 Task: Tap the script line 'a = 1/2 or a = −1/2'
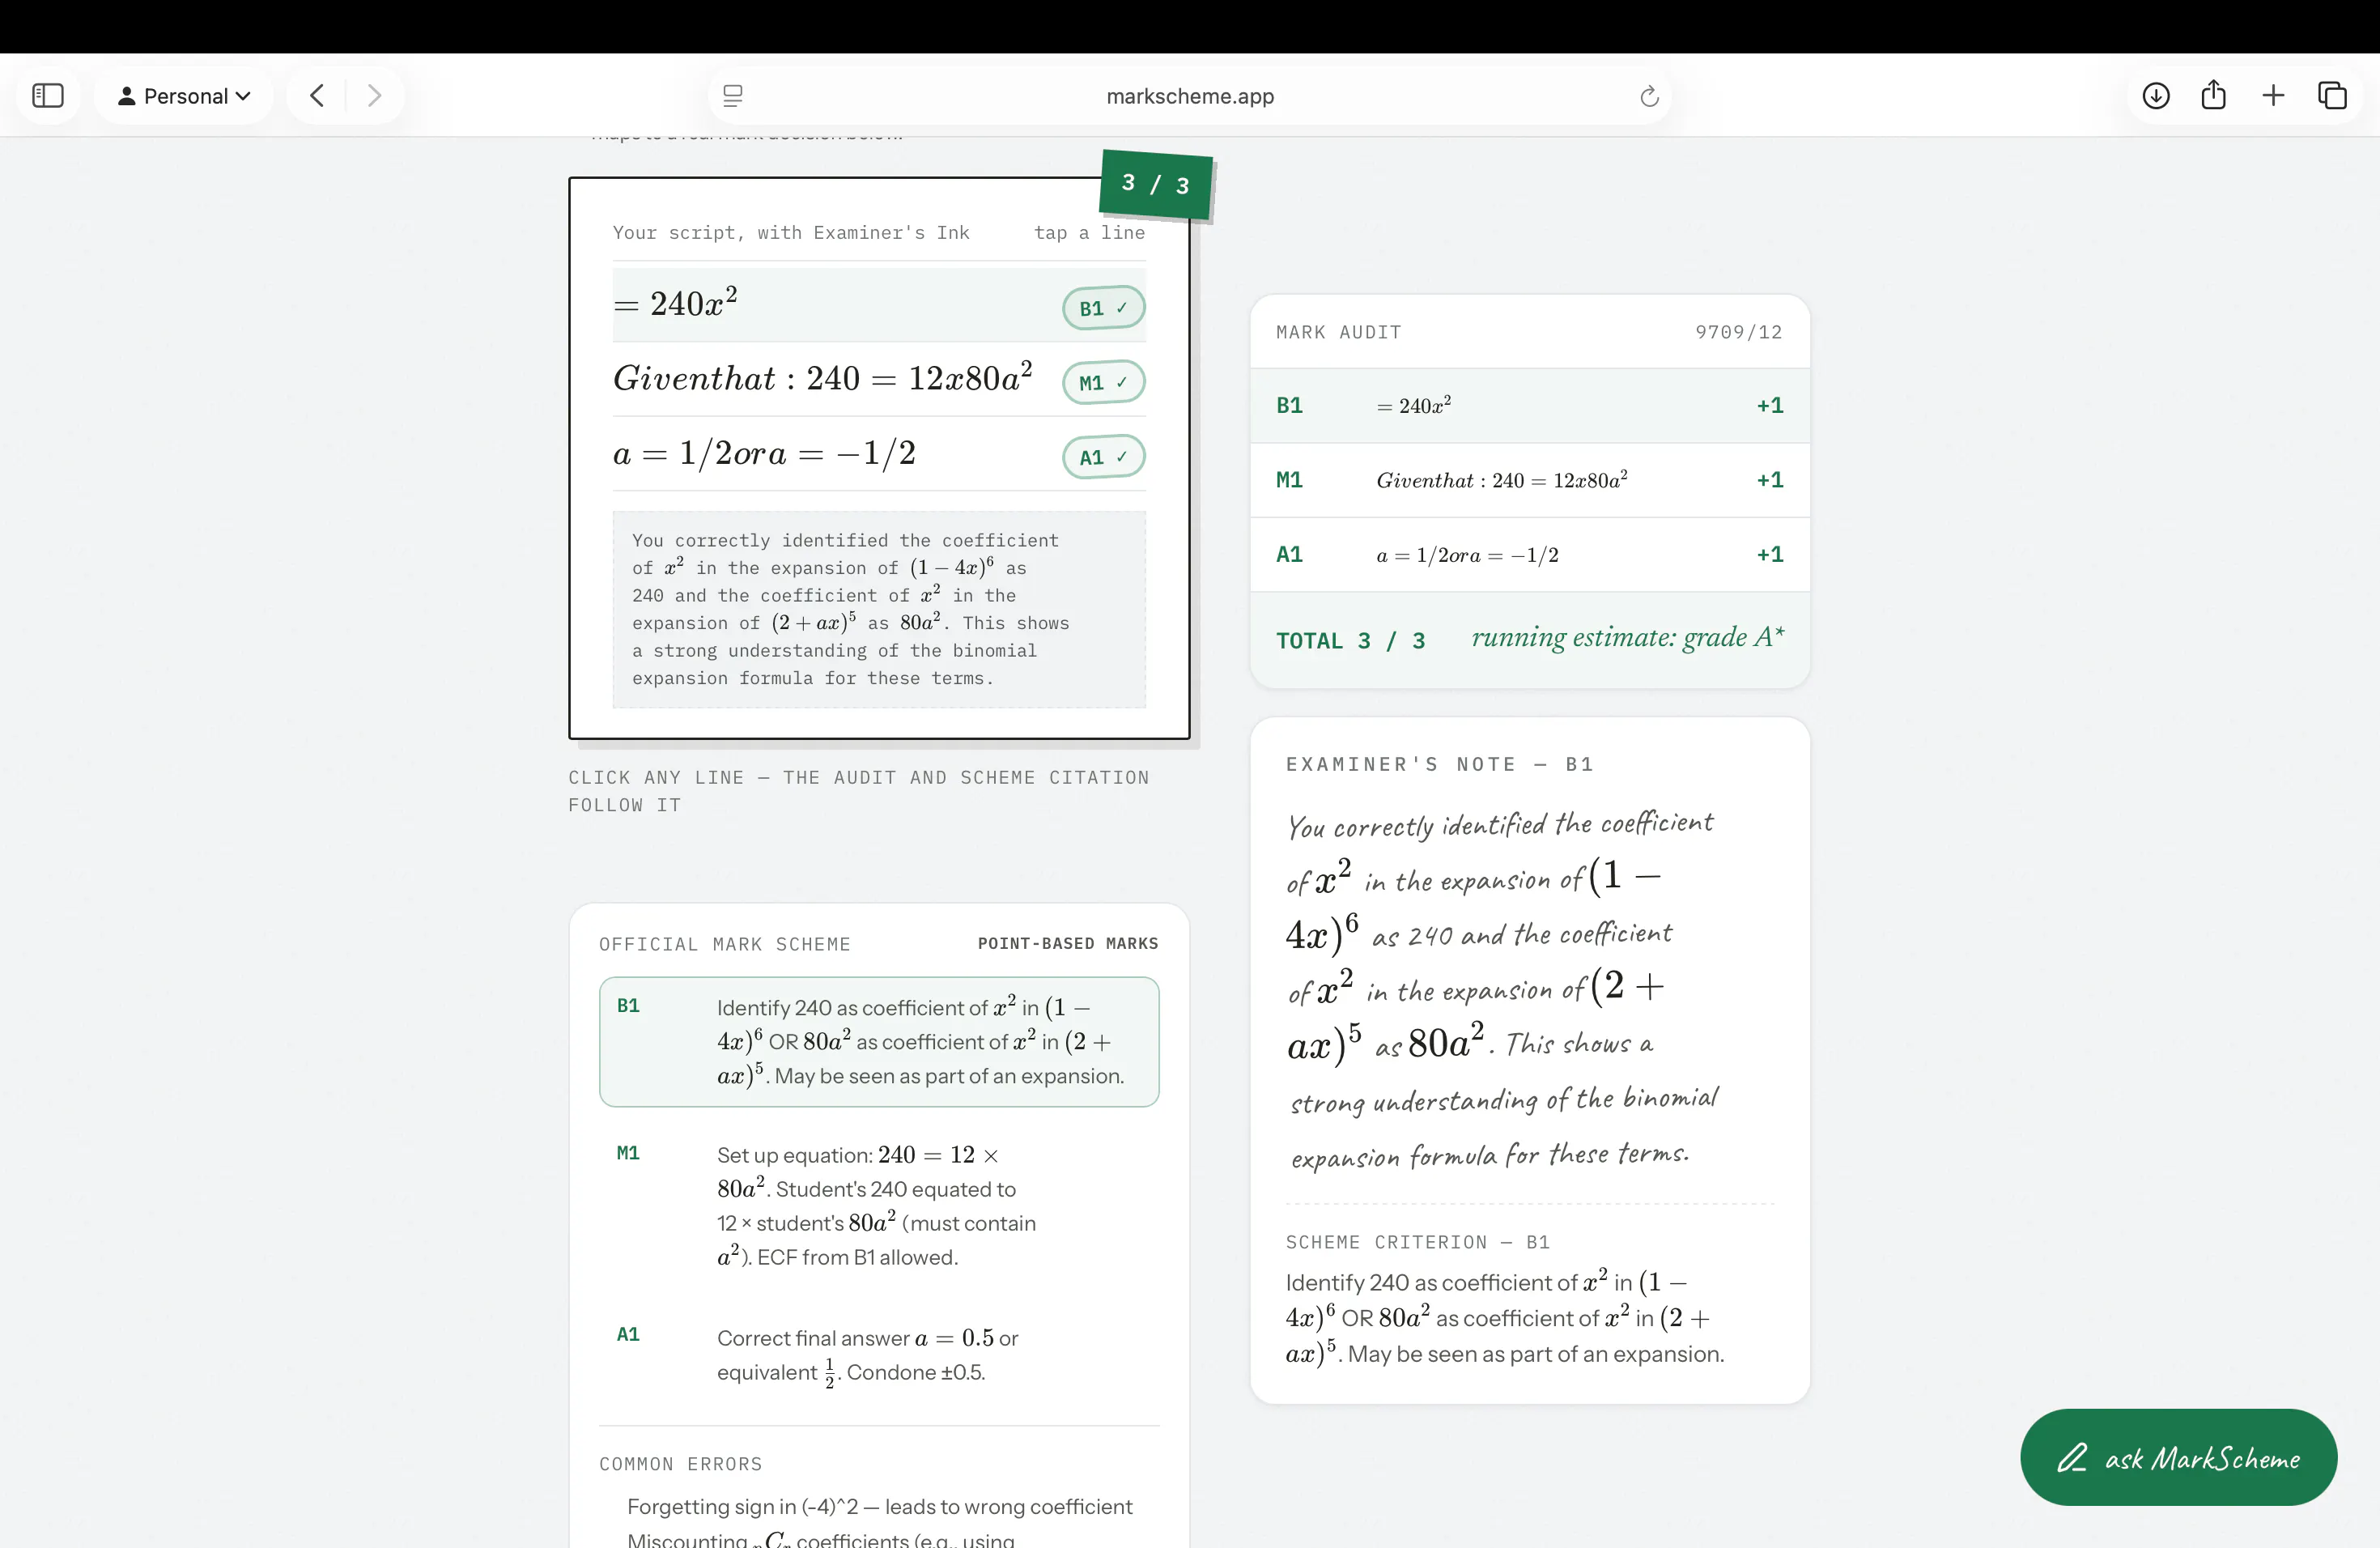(x=878, y=454)
